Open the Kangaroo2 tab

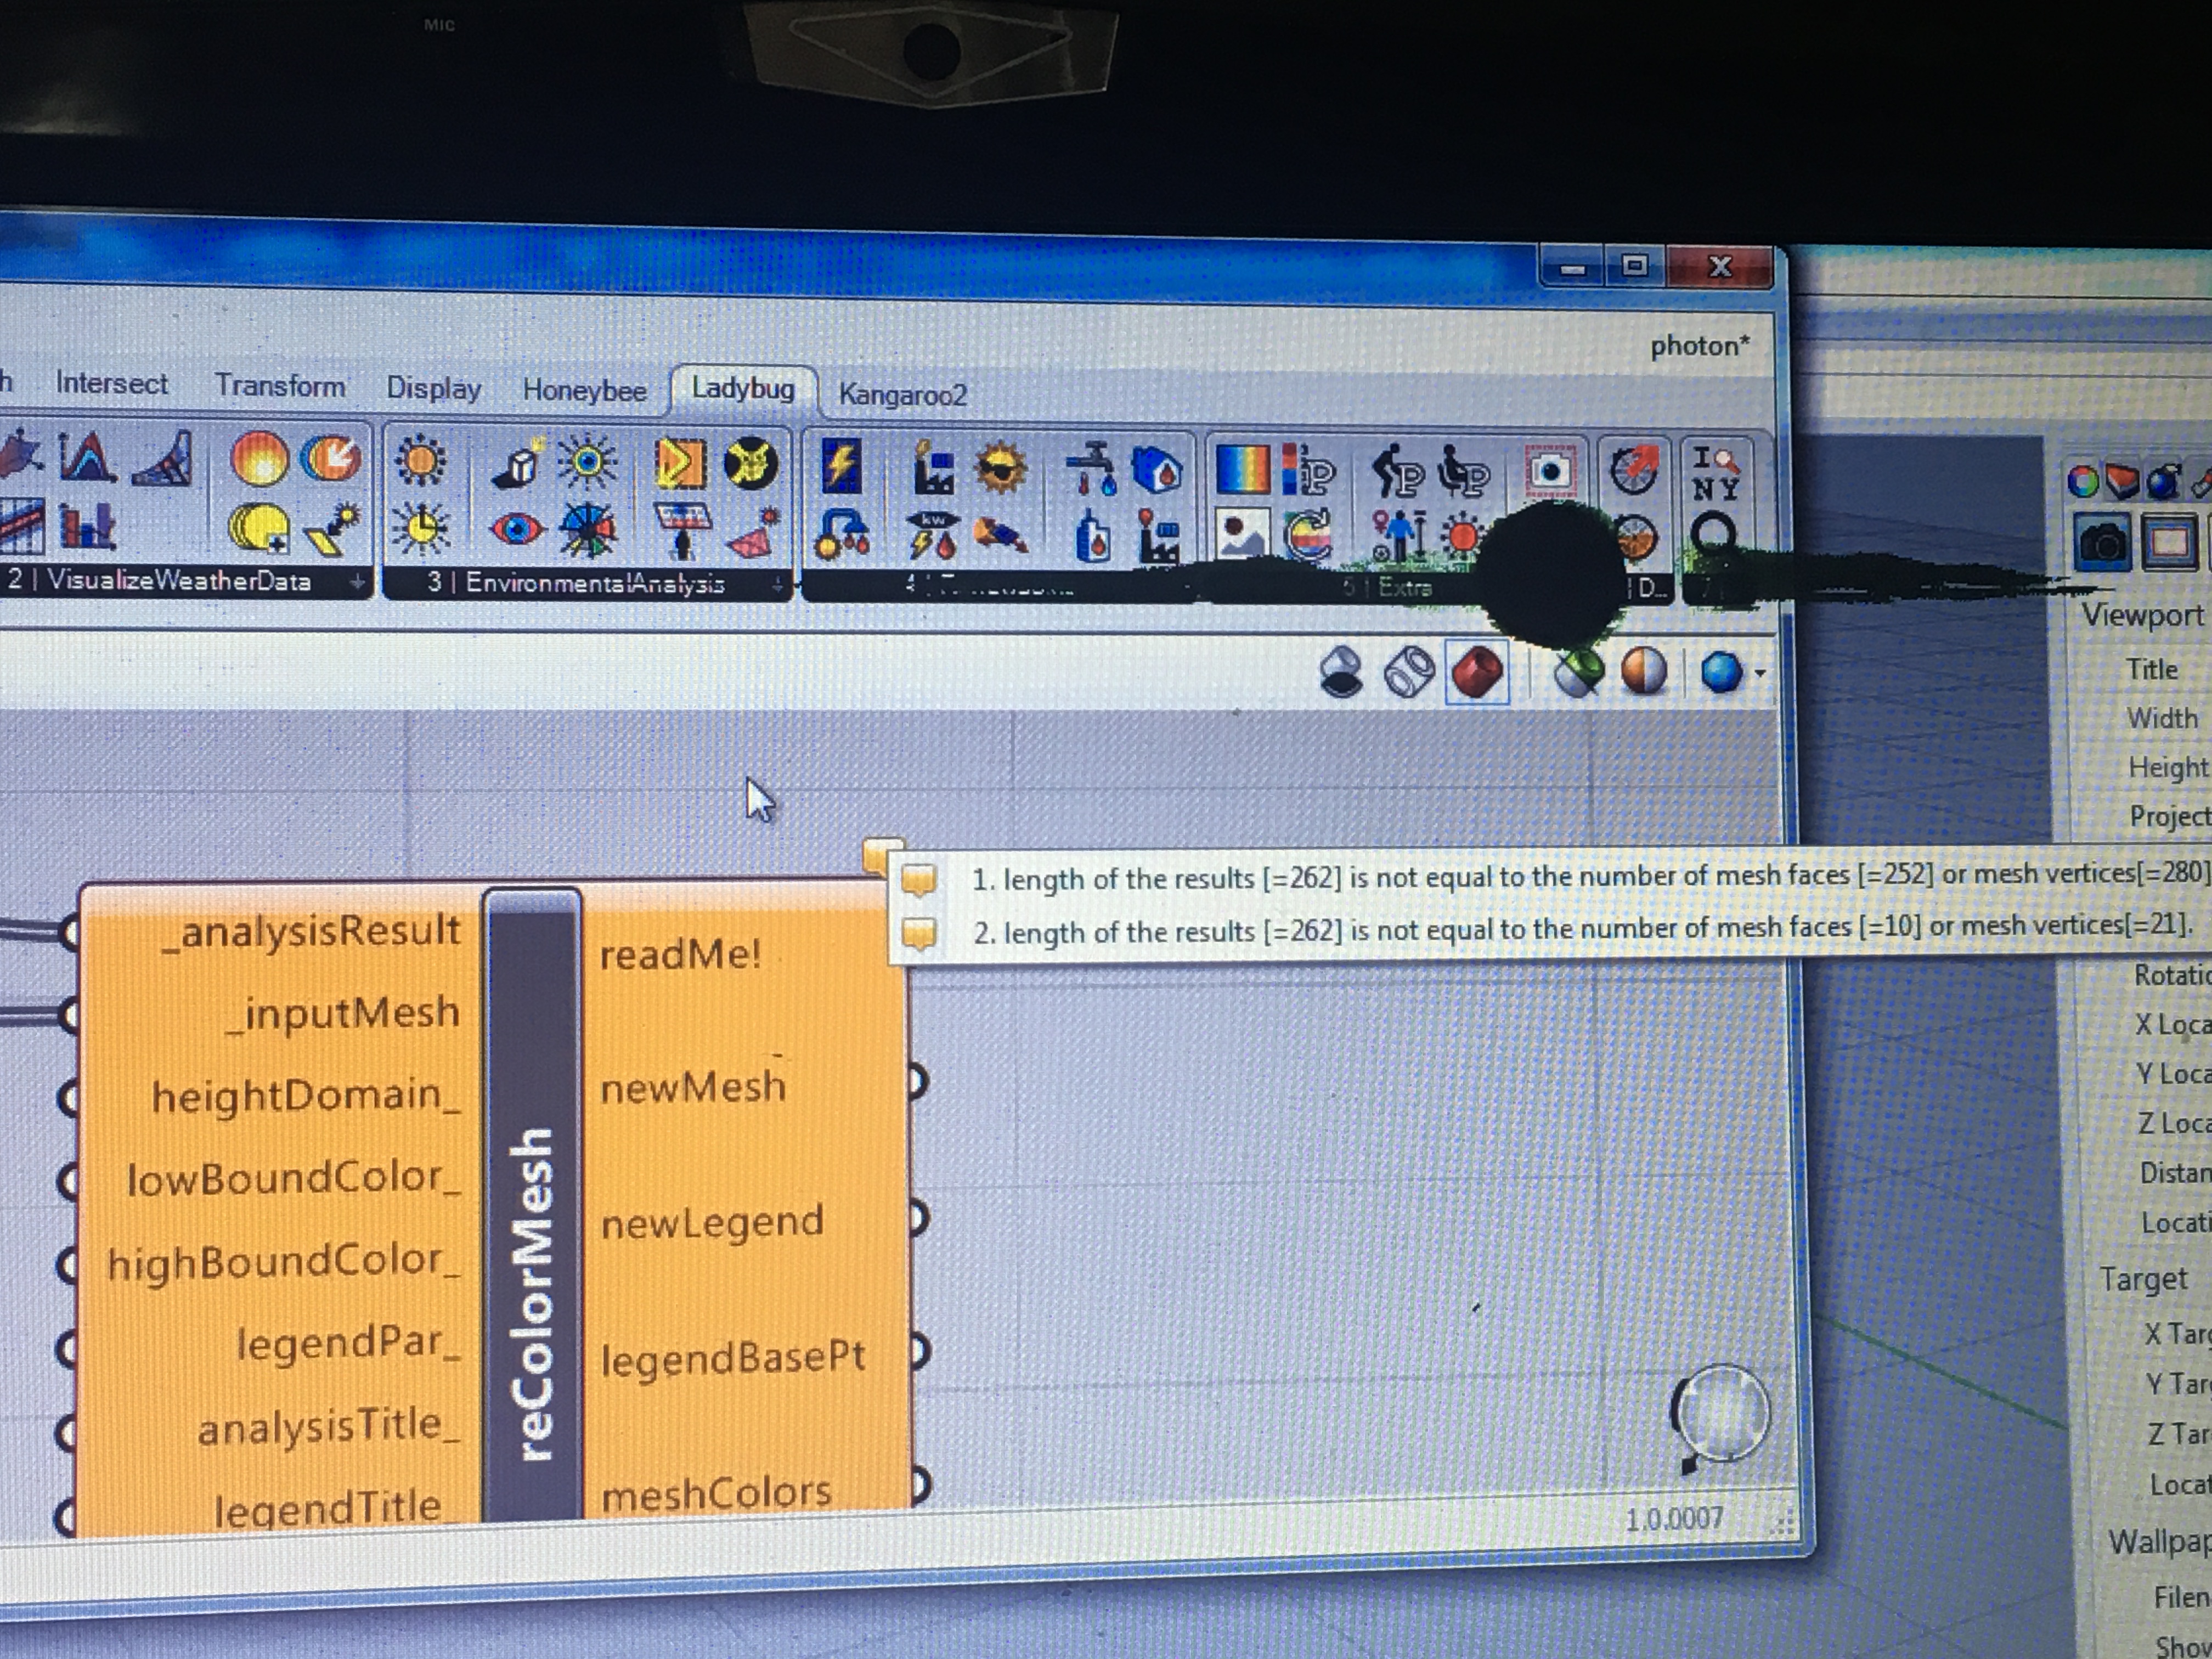pyautogui.click(x=902, y=396)
